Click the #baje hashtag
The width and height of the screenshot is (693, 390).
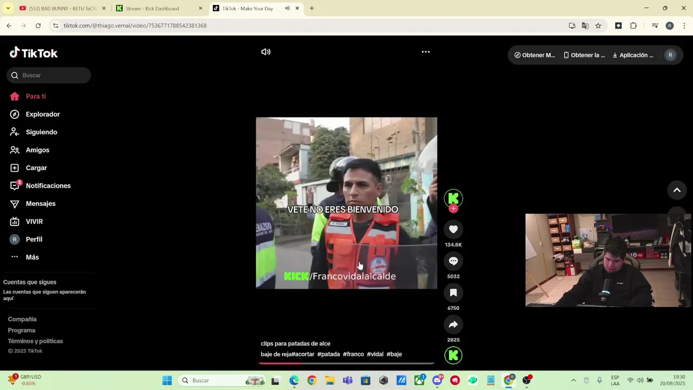point(394,354)
